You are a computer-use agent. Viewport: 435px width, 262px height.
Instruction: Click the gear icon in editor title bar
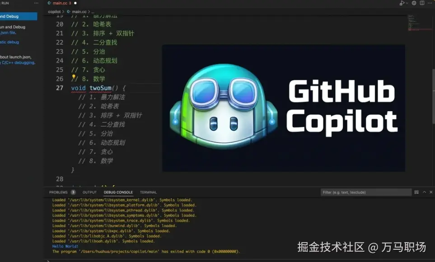coord(414,3)
